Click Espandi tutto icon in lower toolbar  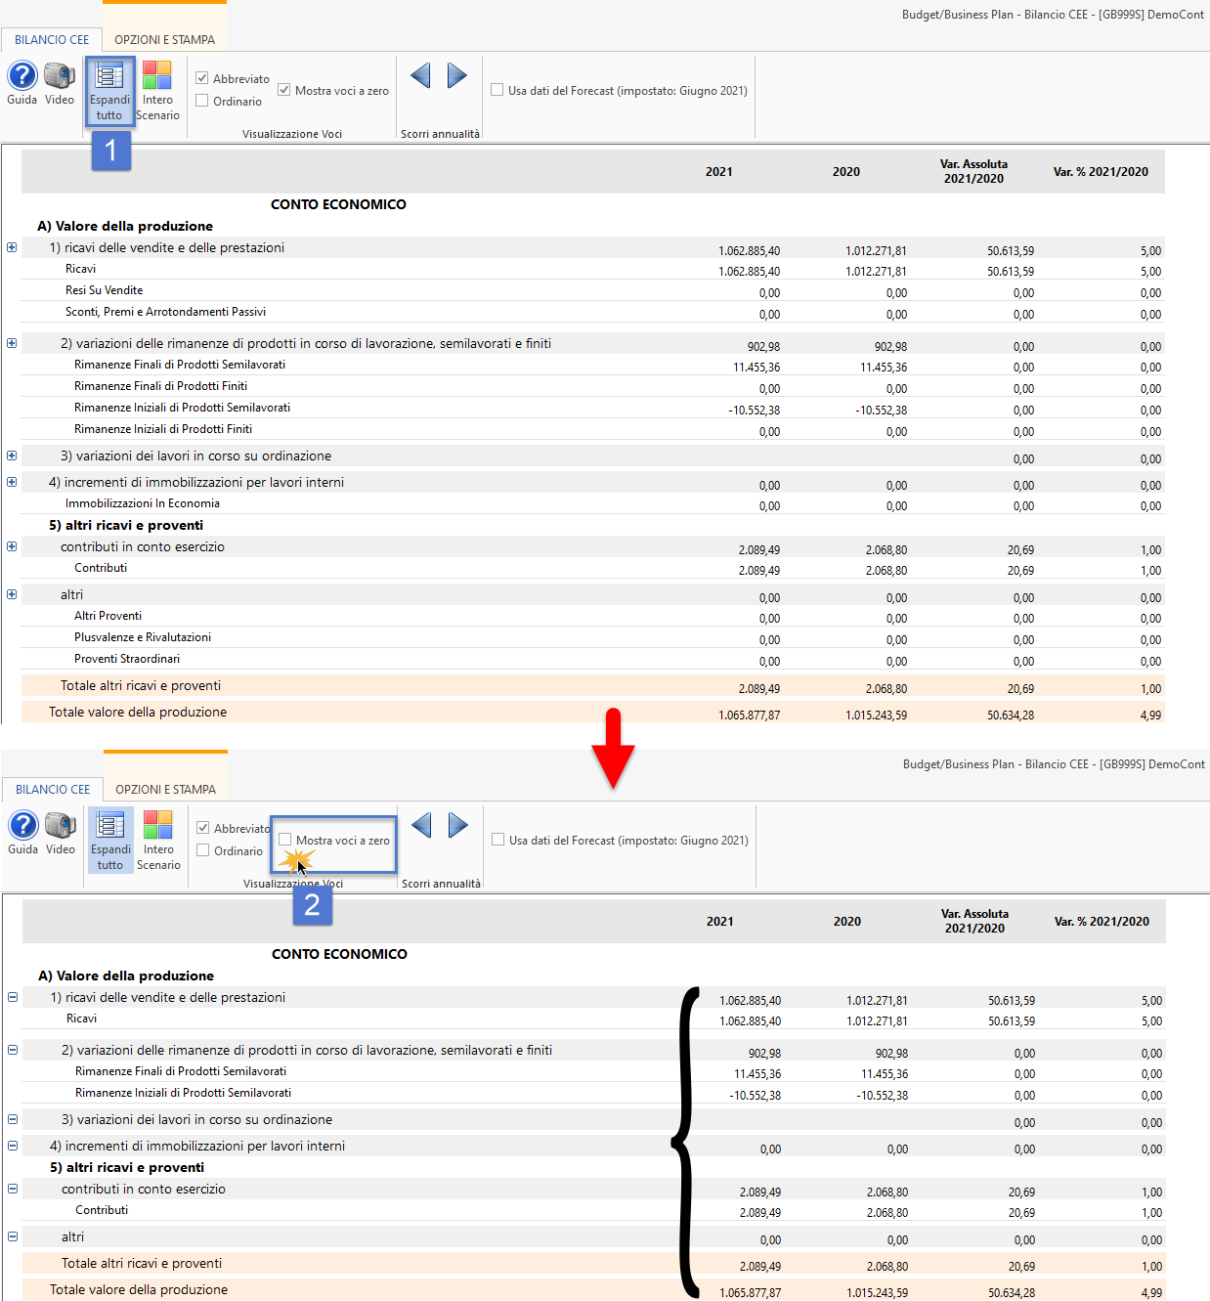point(110,841)
